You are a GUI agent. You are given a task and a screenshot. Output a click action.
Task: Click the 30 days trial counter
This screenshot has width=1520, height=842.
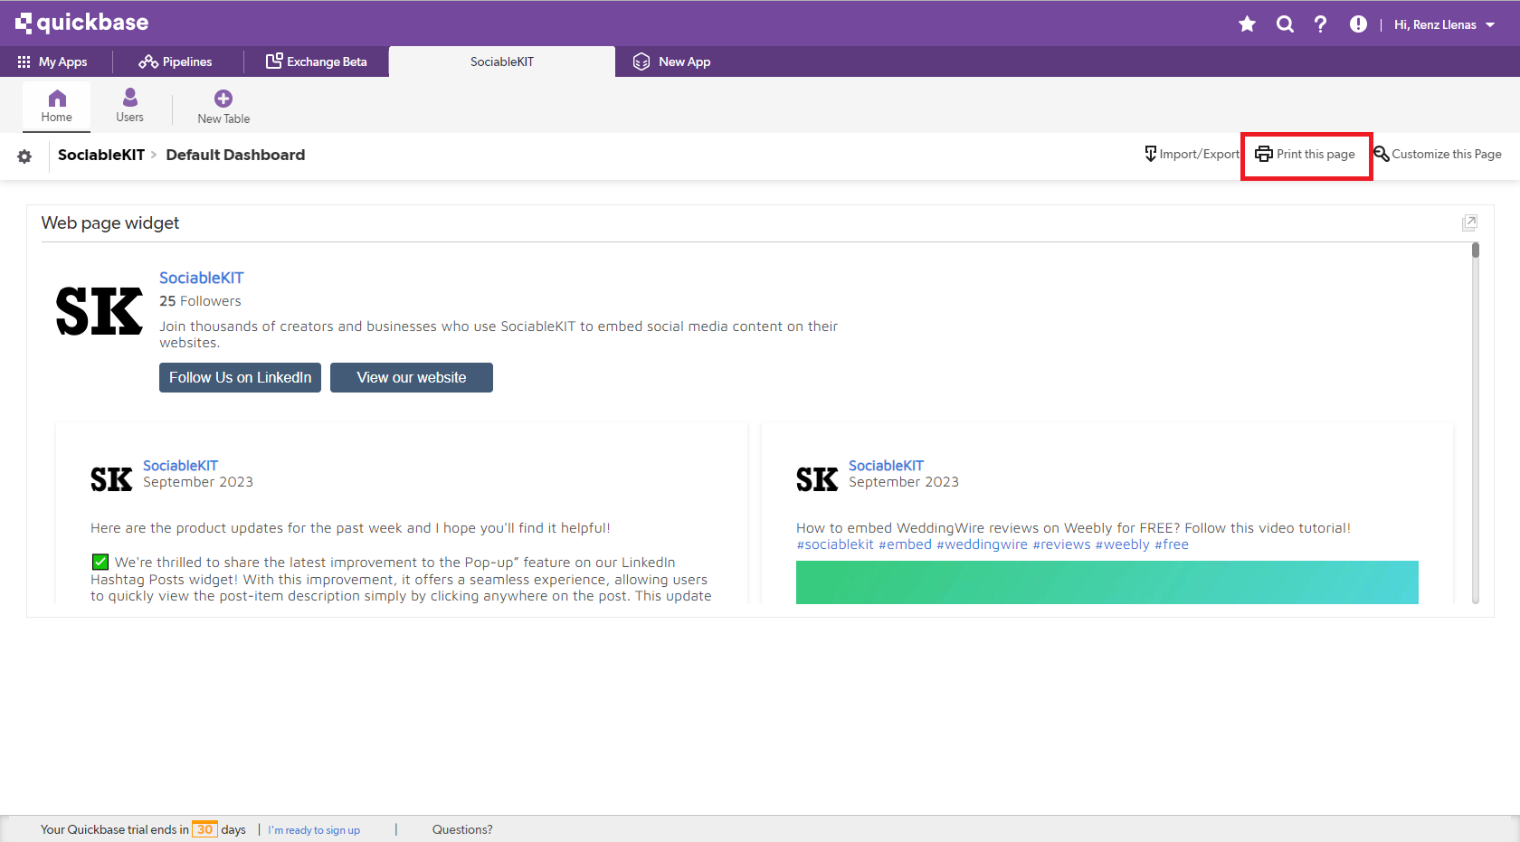pyautogui.click(x=205, y=829)
